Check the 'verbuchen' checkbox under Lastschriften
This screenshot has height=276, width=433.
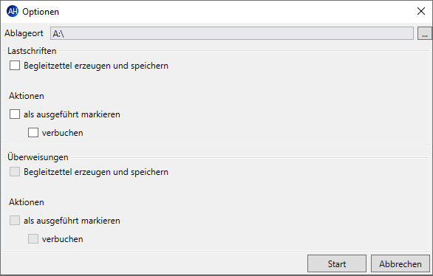point(33,133)
